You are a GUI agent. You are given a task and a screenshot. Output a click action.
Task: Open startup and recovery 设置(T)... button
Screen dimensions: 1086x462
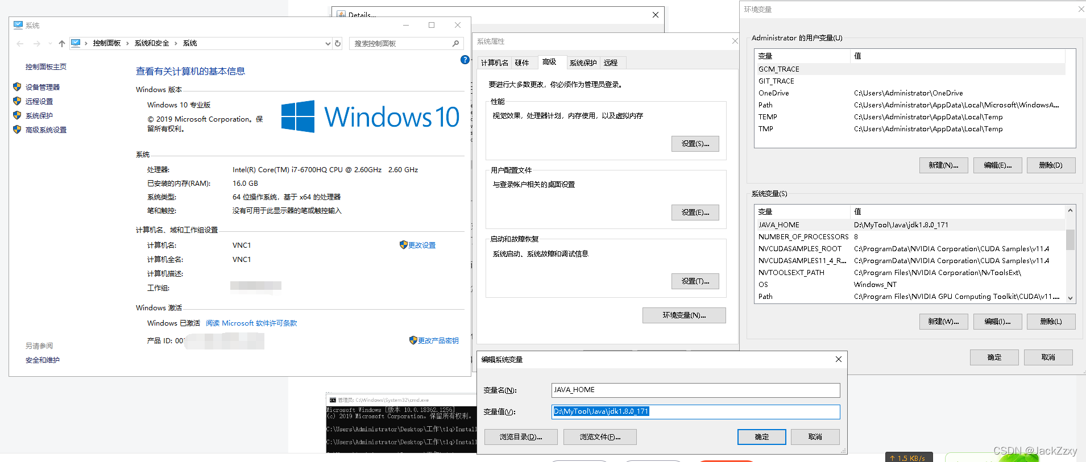click(x=695, y=281)
